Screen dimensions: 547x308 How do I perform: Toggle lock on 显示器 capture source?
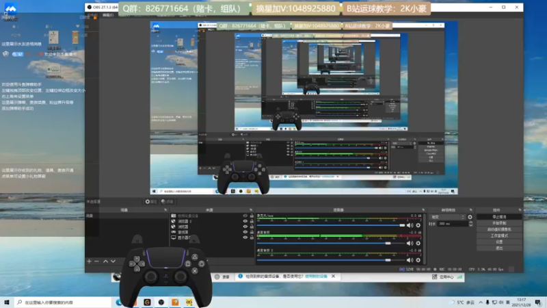click(x=252, y=238)
